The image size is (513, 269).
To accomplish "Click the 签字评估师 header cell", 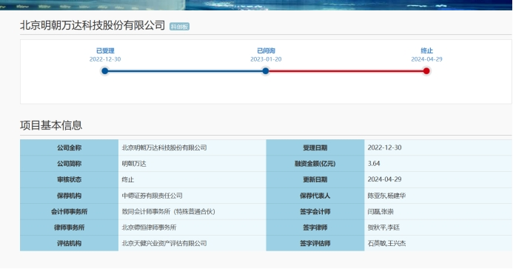I will tap(315, 243).
